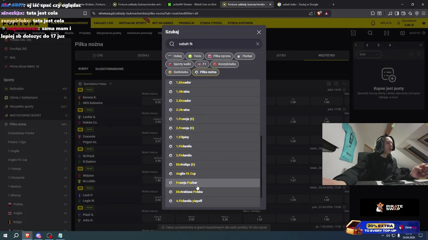The height and width of the screenshot is (240, 428).
Task: Open the 1.Francja (K) result
Action: (213, 119)
